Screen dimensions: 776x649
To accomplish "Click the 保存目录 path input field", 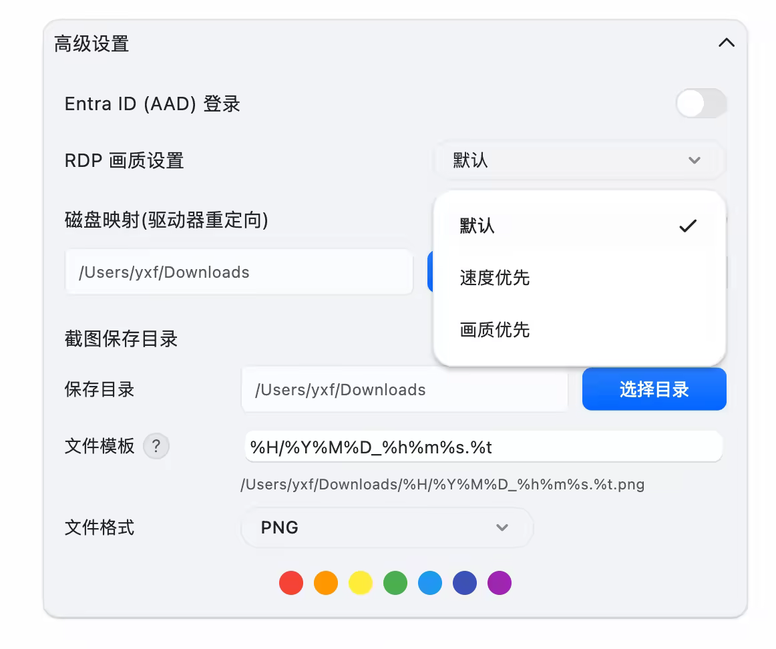I will (405, 390).
